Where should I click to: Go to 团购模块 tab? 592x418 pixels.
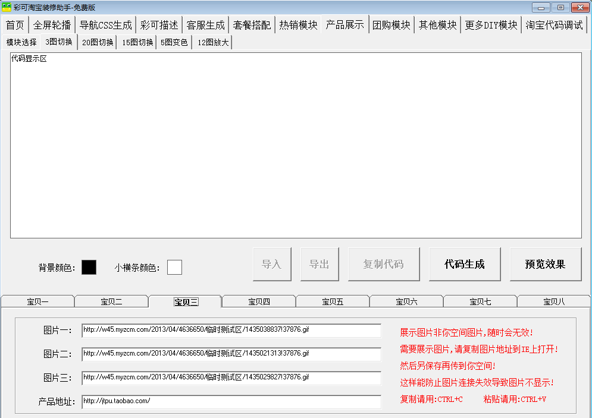point(391,25)
